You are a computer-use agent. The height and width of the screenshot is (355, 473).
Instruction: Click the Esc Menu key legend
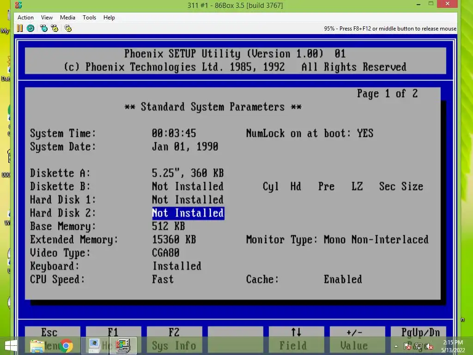[x=53, y=339]
